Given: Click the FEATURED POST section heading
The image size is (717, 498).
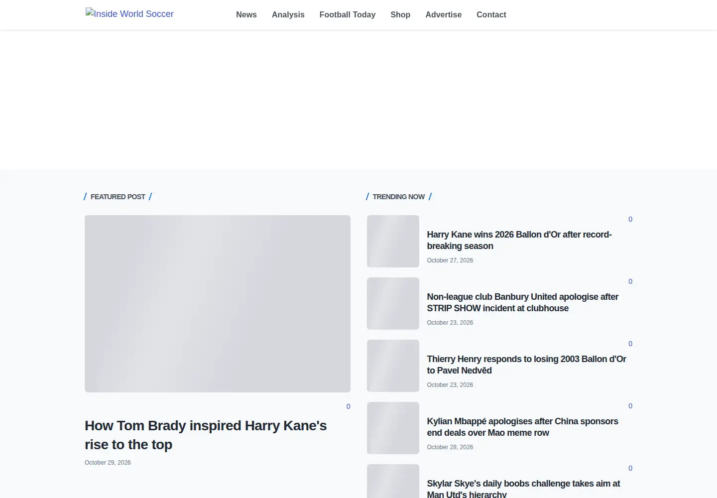Looking at the screenshot, I should click(x=118, y=197).
